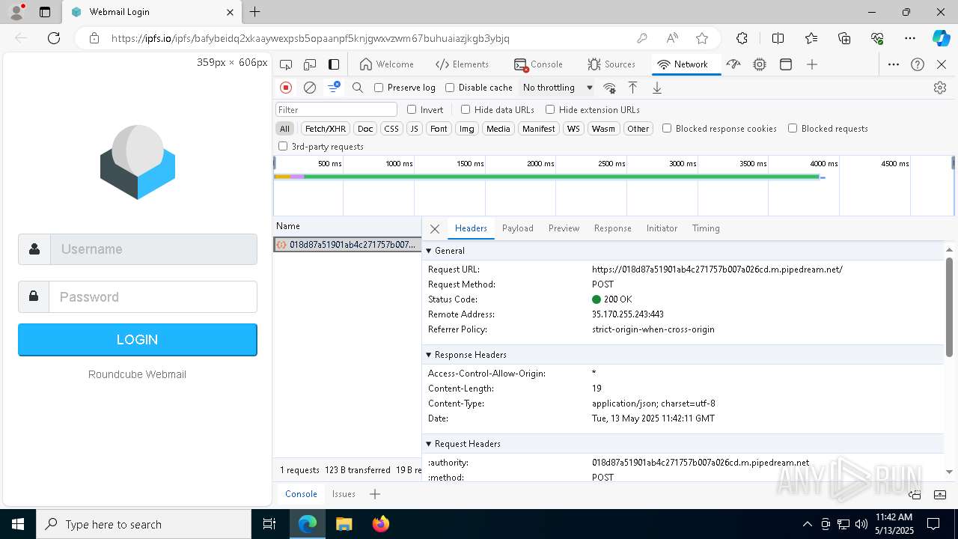Click the Username field
Screen dimensions: 958x539
153,249
